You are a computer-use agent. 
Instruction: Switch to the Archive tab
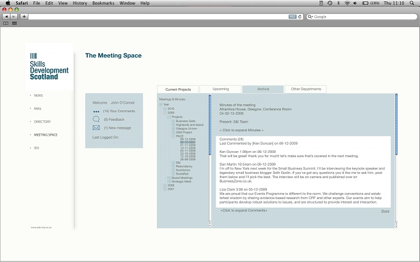(x=263, y=89)
